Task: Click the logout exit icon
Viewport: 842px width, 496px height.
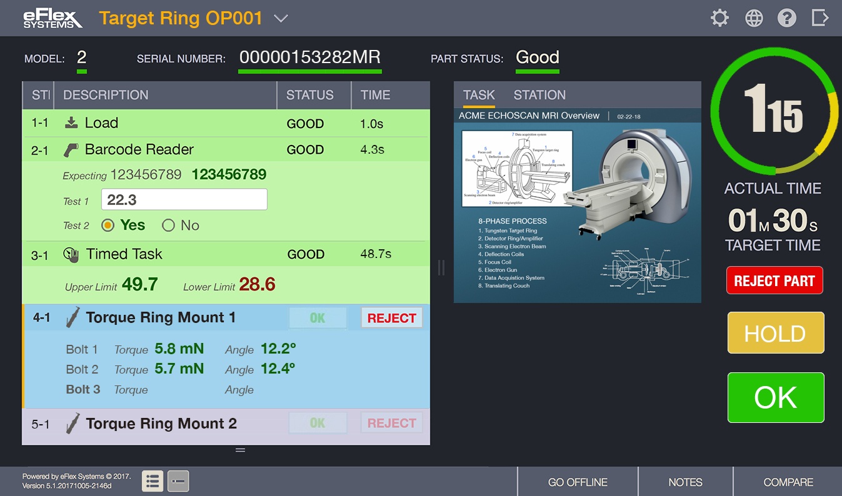Action: 820,17
